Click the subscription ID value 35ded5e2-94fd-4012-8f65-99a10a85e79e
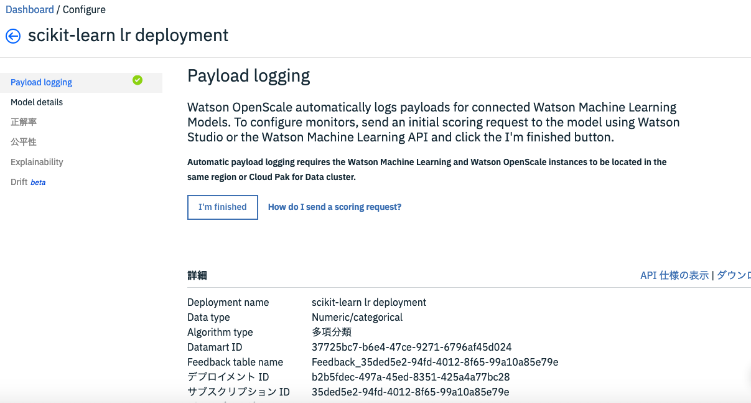The width and height of the screenshot is (751, 403). (411, 392)
